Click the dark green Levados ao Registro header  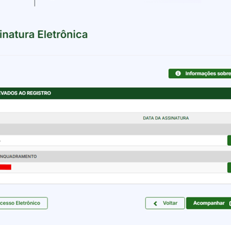click(x=115, y=93)
